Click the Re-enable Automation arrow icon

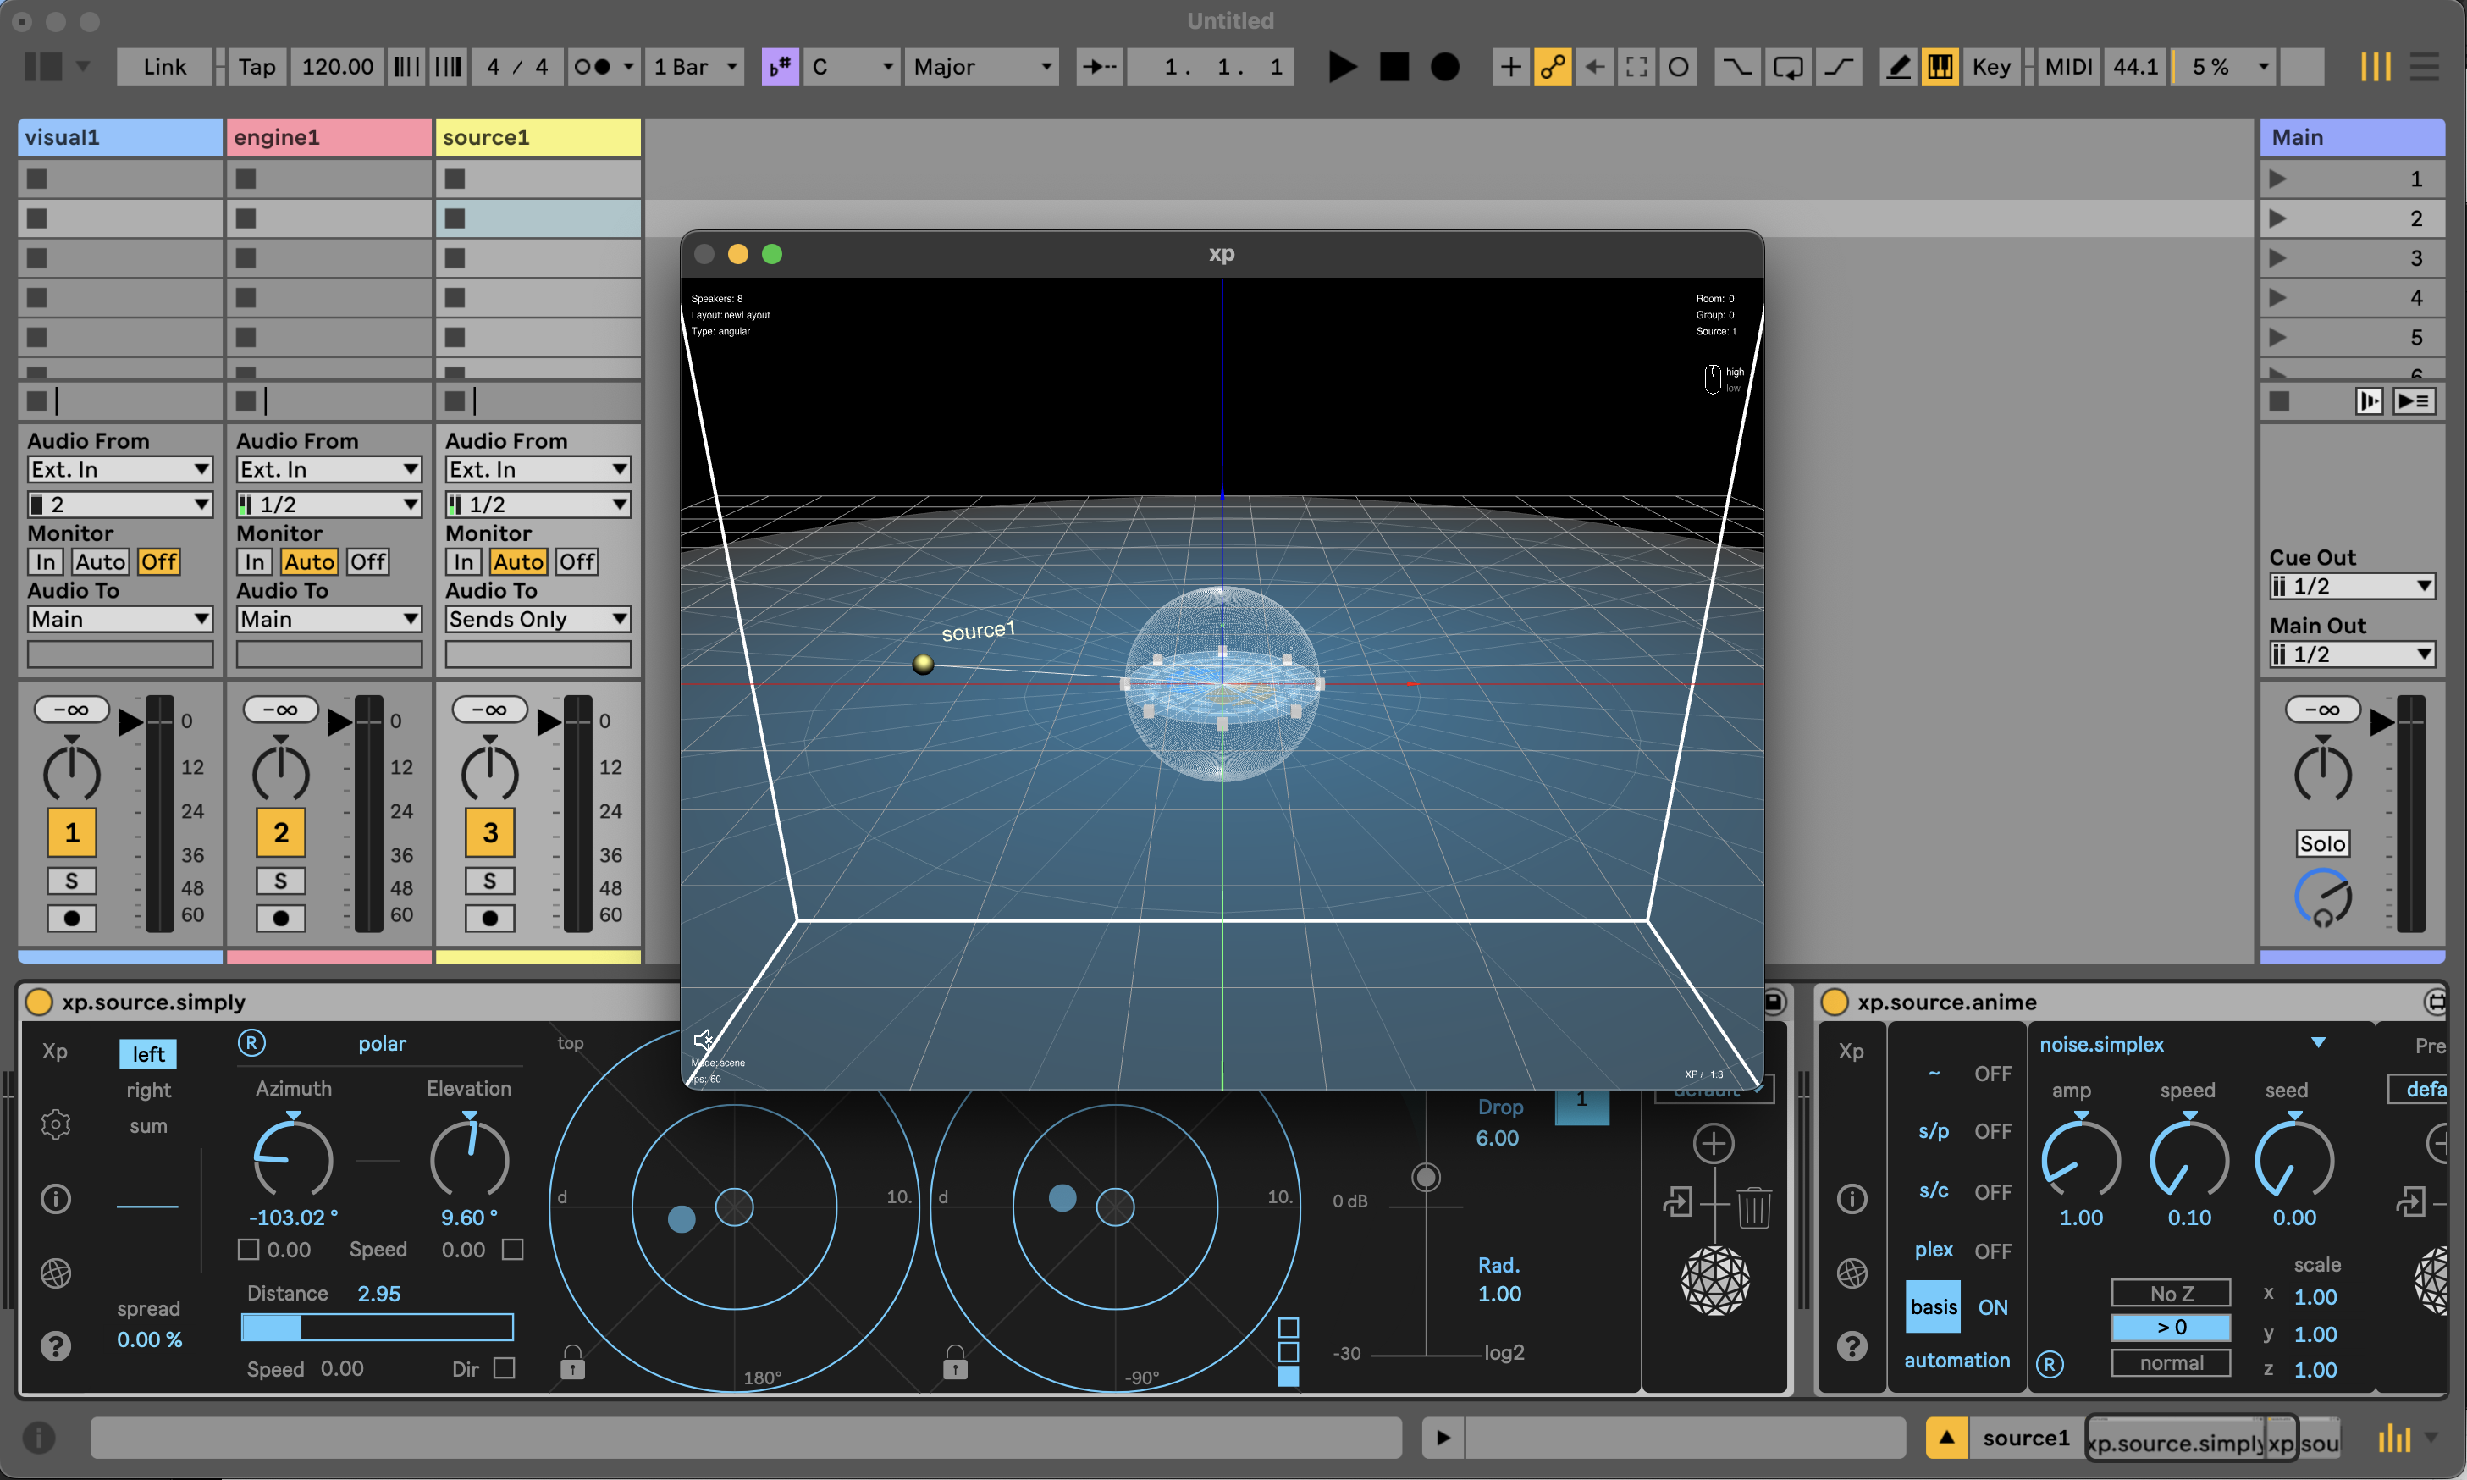[1594, 67]
